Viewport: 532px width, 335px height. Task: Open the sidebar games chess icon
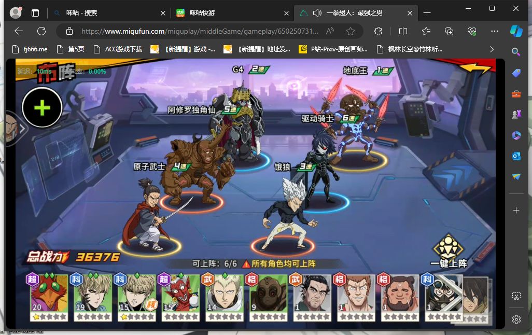tap(516, 115)
